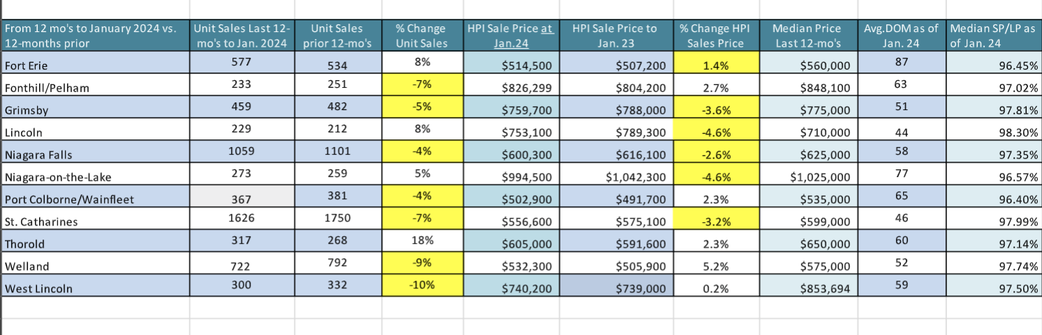Select the Avg. DOM column header
The width and height of the screenshot is (1042, 335).
click(x=905, y=36)
